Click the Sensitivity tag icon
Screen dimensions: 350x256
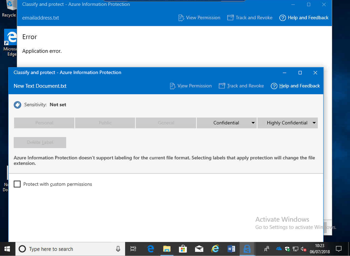pos(17,105)
